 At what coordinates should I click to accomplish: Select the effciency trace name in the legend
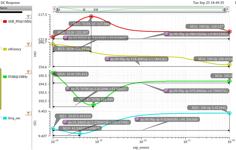point(15,49)
